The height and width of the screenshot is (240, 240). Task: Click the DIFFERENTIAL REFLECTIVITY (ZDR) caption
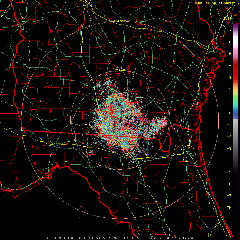tap(83, 238)
